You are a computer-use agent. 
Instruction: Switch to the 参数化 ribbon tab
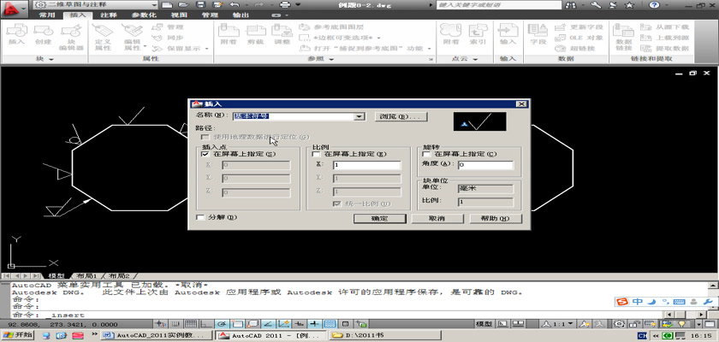tap(145, 15)
